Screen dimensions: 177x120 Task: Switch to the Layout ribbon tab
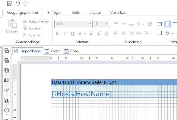pos(95,13)
